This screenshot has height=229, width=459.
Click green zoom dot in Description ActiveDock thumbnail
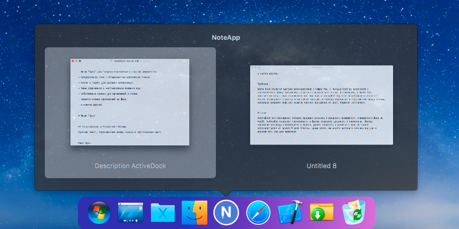pos(81,61)
